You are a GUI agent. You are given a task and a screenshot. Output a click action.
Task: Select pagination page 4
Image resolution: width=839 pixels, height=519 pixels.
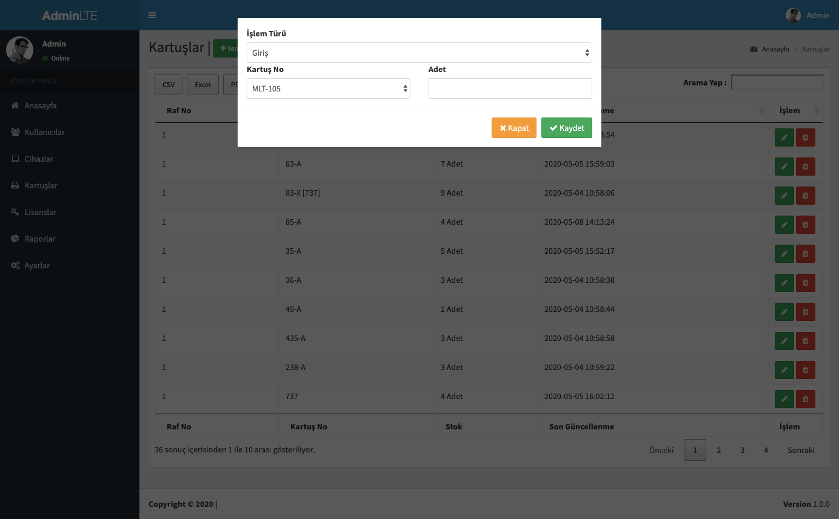coord(766,450)
